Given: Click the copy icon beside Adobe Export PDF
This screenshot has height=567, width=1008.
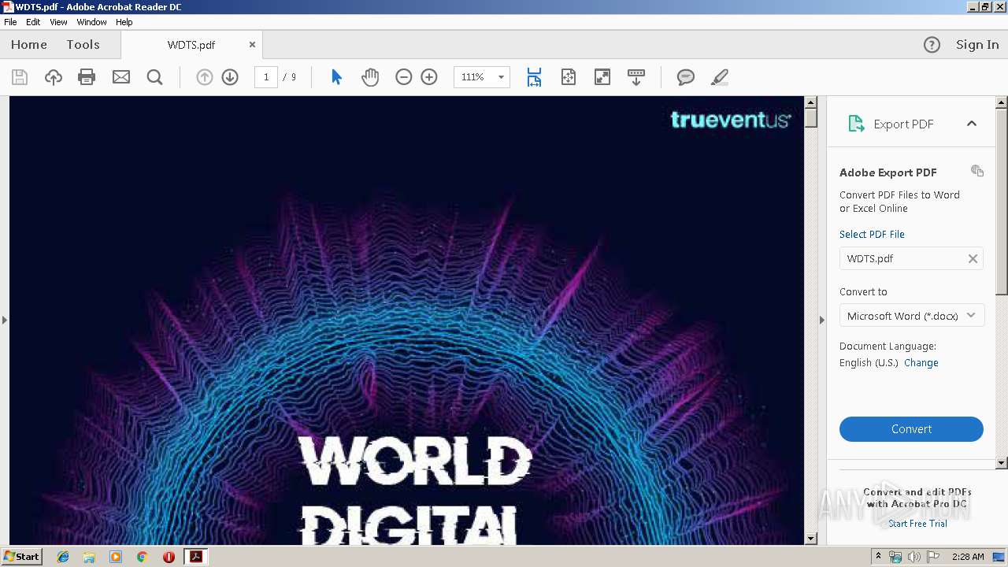Looking at the screenshot, I should coord(977,171).
